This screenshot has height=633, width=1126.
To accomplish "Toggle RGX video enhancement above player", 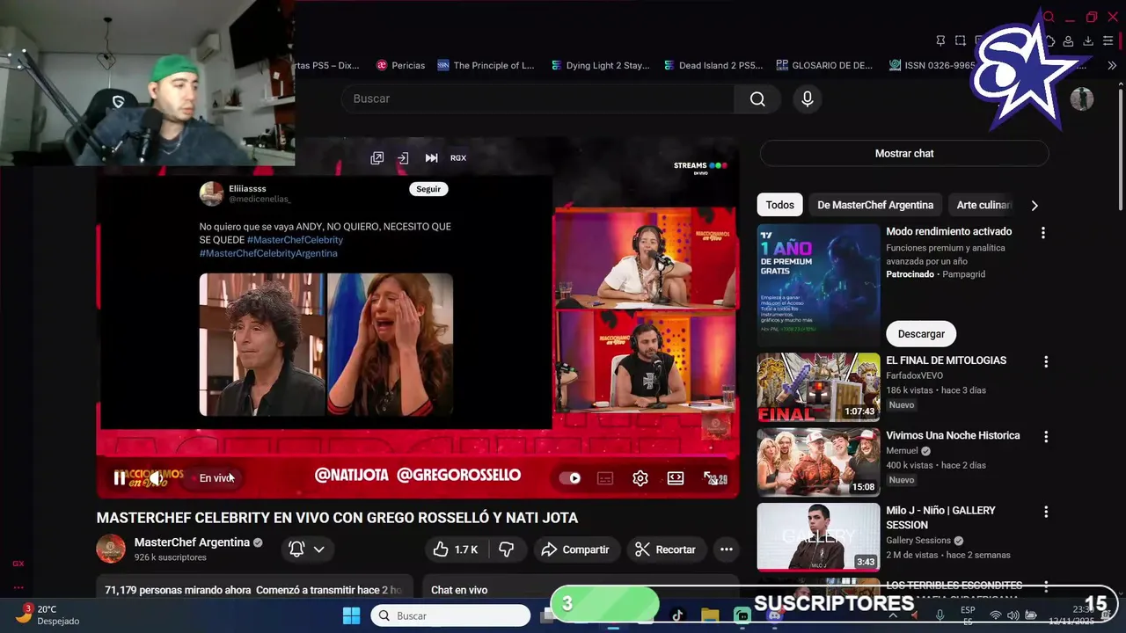I will click(x=458, y=158).
